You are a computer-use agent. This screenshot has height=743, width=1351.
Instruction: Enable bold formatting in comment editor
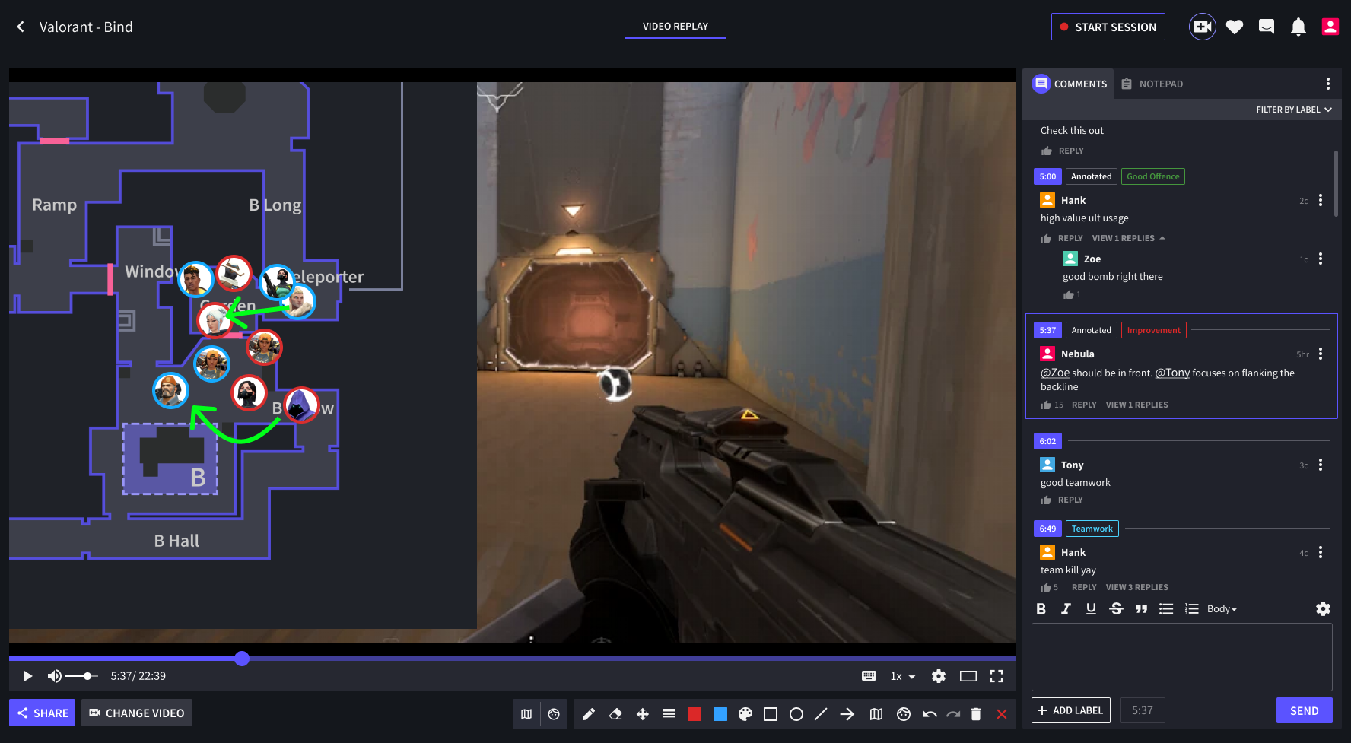point(1041,608)
